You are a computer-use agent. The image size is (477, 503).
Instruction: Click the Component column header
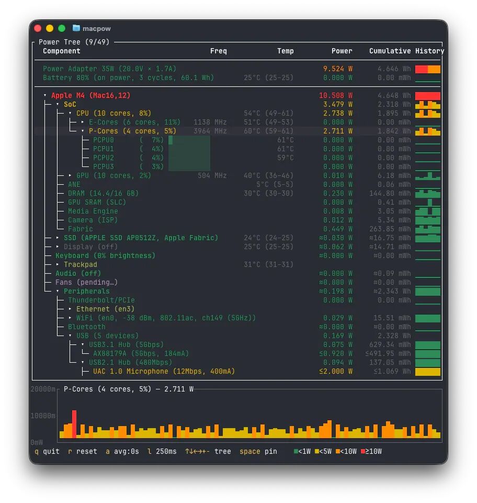coord(62,51)
